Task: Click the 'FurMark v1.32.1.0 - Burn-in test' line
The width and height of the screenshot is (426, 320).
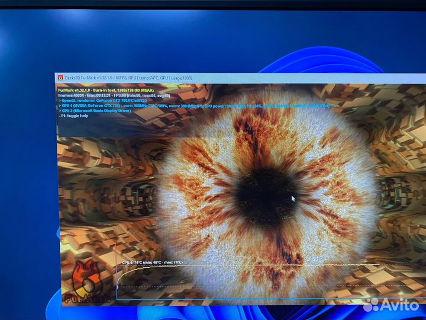Action: tap(106, 90)
